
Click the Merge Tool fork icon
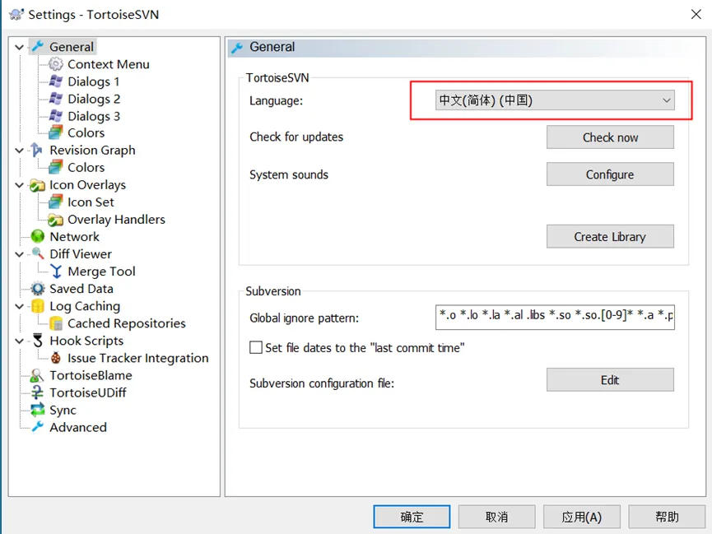(56, 271)
